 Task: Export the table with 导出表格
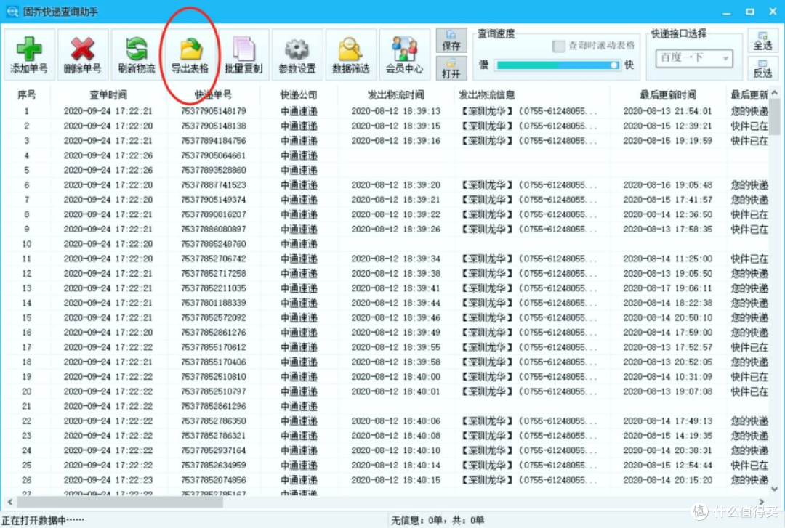point(190,54)
